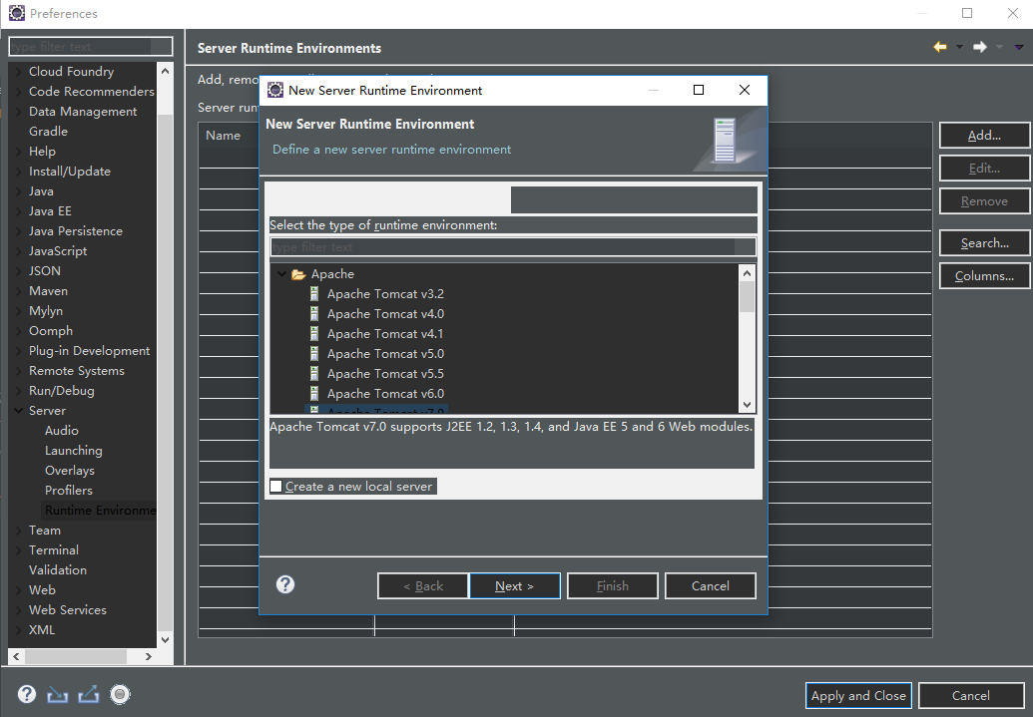
Task: Expand the Java preferences node
Action: point(18,190)
